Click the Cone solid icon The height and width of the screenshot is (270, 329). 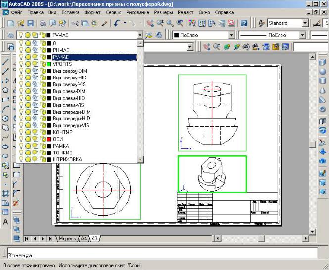(323, 90)
